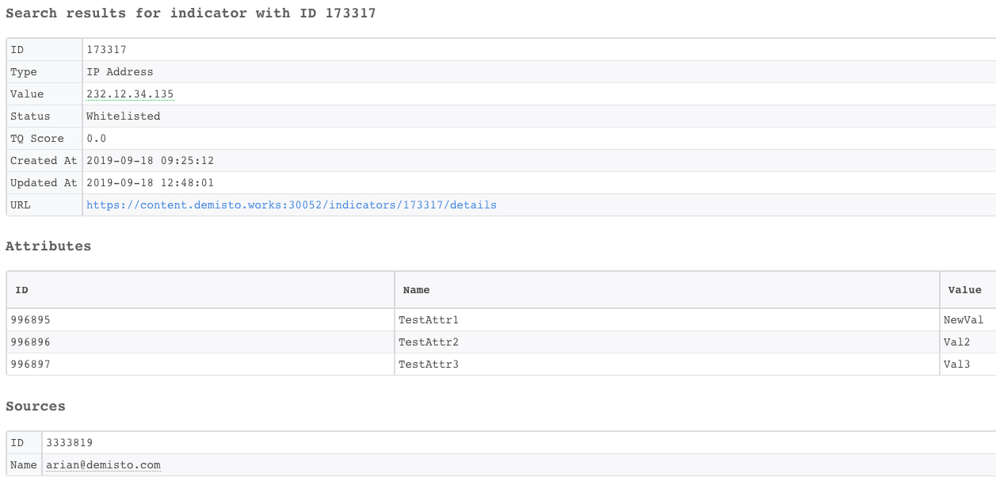Click the IP value 232.12.34.135

130,94
